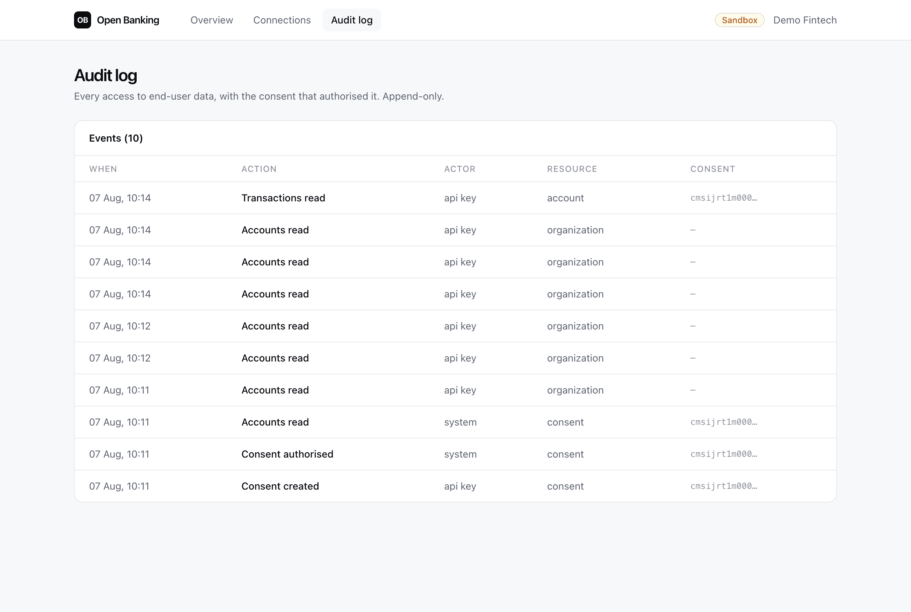Click the page description about end-user data access
Image resolution: width=911 pixels, height=612 pixels.
259,96
